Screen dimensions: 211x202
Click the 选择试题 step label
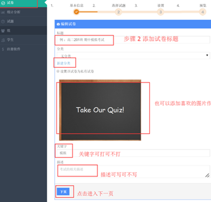click(119, 5)
